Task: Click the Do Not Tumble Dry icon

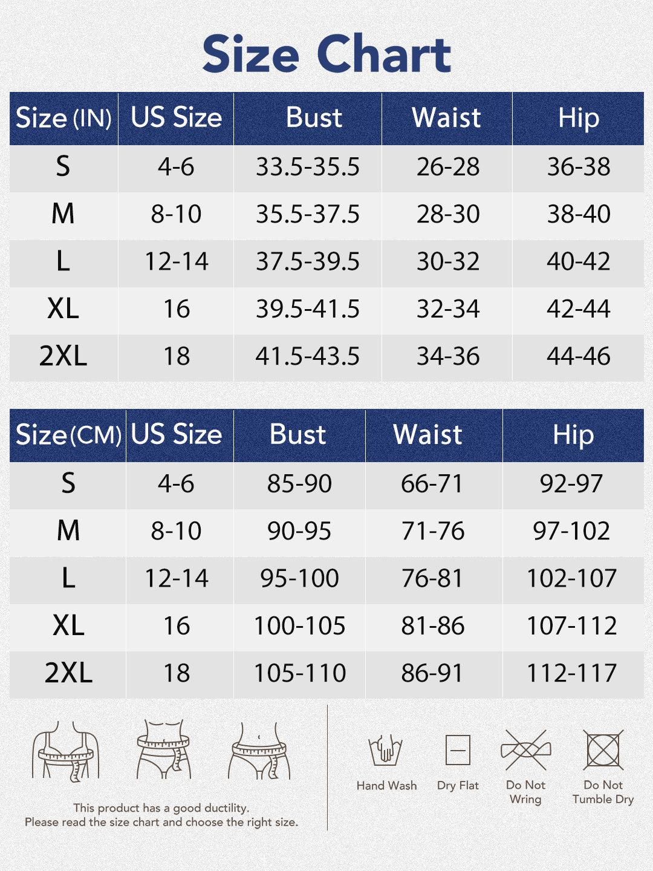Action: [x=603, y=750]
